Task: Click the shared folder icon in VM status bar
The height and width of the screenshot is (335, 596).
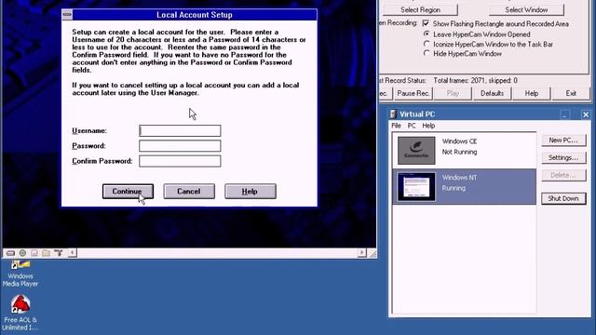Action: click(46, 253)
